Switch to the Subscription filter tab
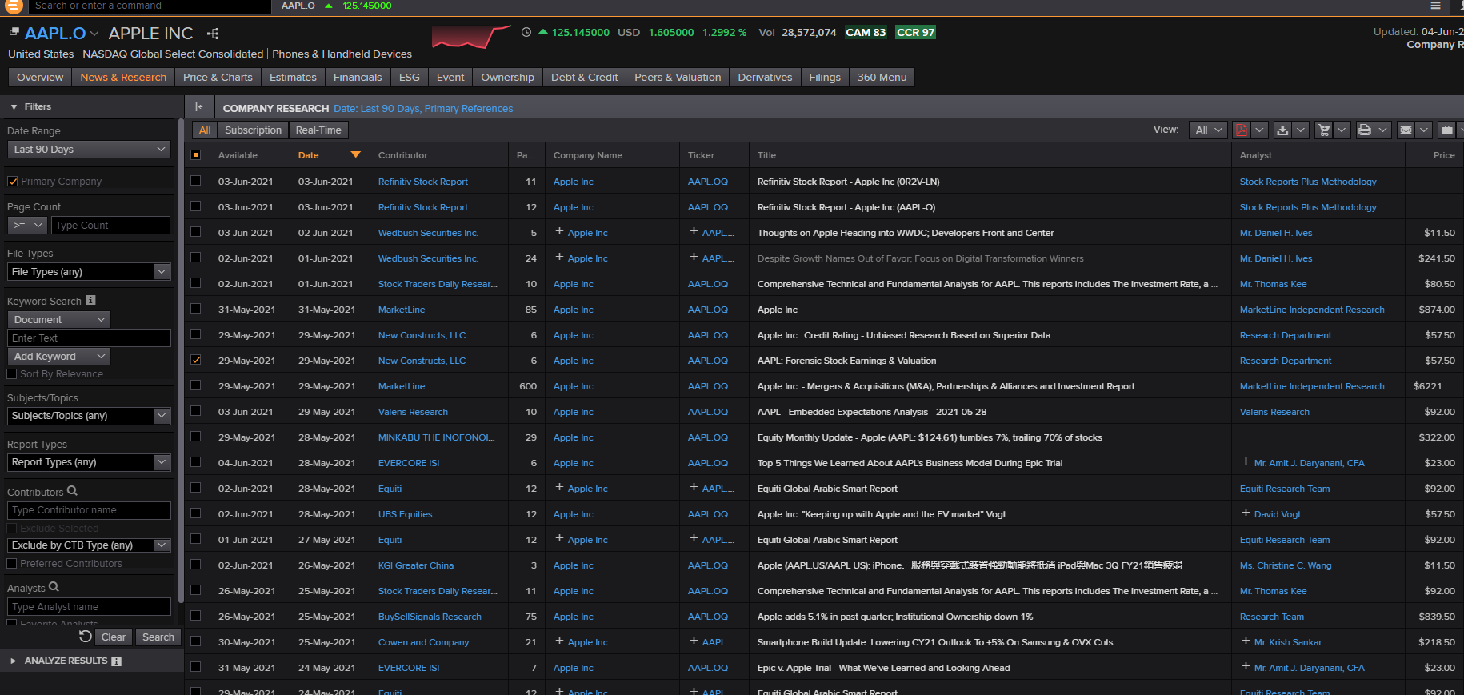This screenshot has width=1464, height=695. coord(253,130)
